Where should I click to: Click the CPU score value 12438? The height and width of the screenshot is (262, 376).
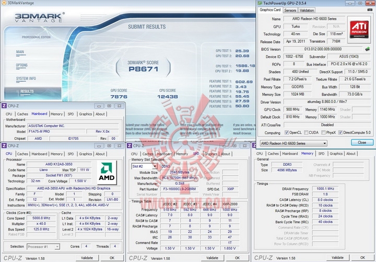pos(168,97)
